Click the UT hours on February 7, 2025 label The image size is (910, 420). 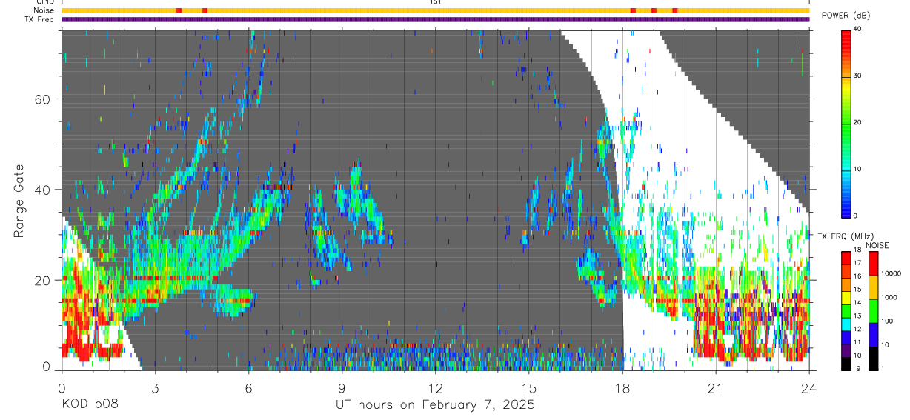[435, 405]
